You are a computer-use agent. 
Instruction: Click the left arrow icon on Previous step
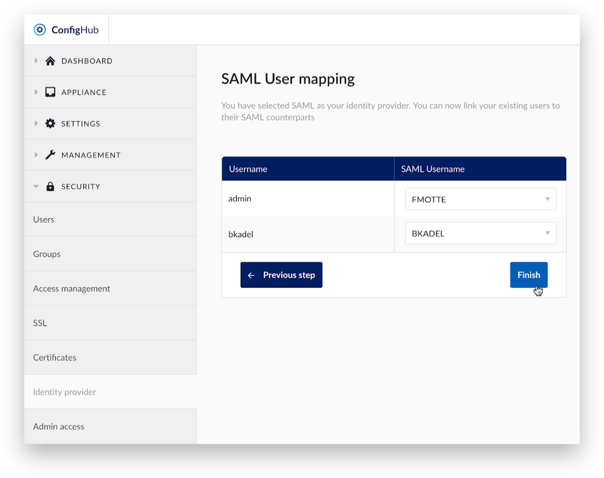tap(251, 275)
